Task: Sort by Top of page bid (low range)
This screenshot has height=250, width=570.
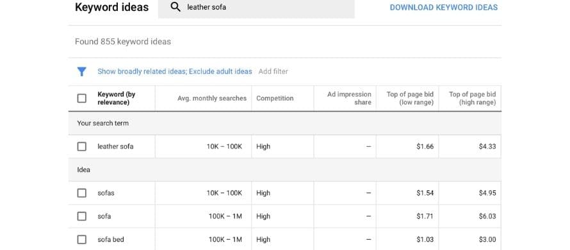Action: [410, 98]
